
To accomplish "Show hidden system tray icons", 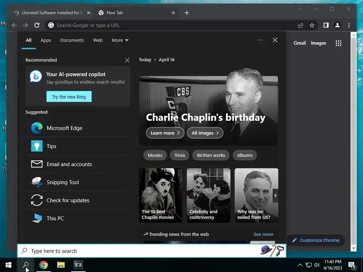I will click(300, 265).
